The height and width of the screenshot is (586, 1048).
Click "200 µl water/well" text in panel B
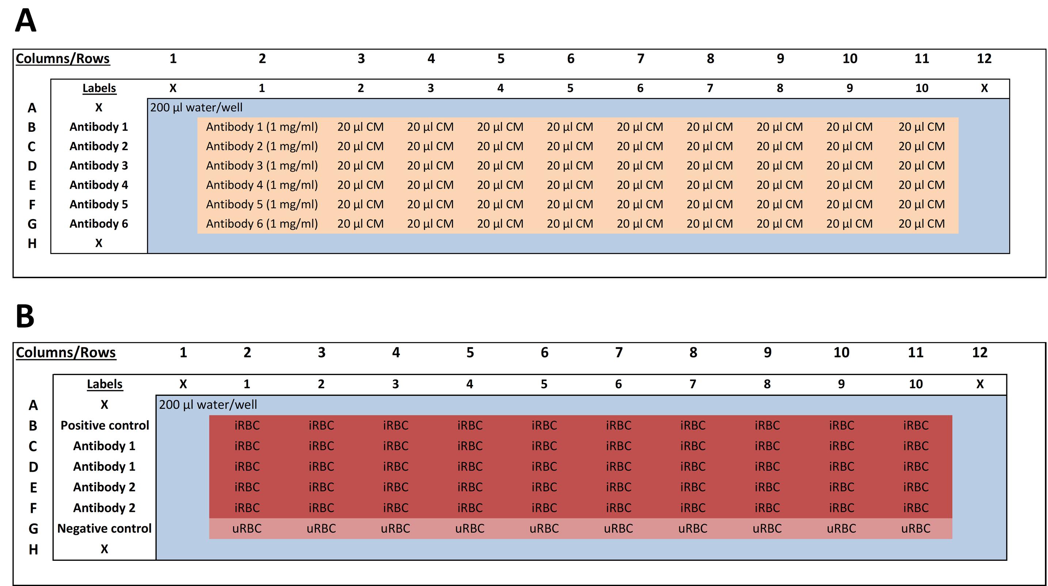(208, 405)
